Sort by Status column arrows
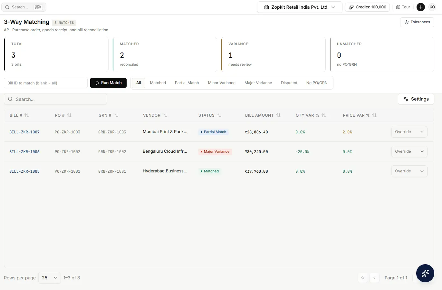The width and height of the screenshot is (442, 290). (x=219, y=115)
